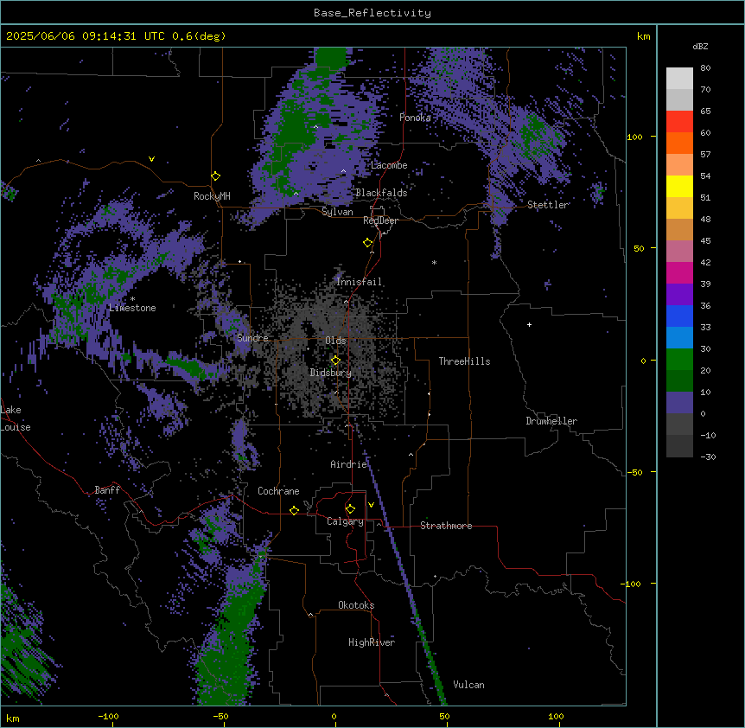Select the Strathmore city label
The image size is (745, 728).
446,526
